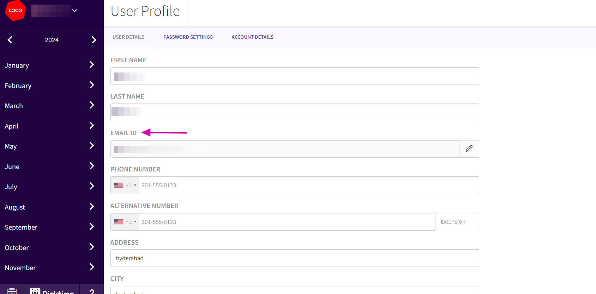This screenshot has width=596, height=294.
Task: Focus the Extension input box
Action: (x=457, y=221)
